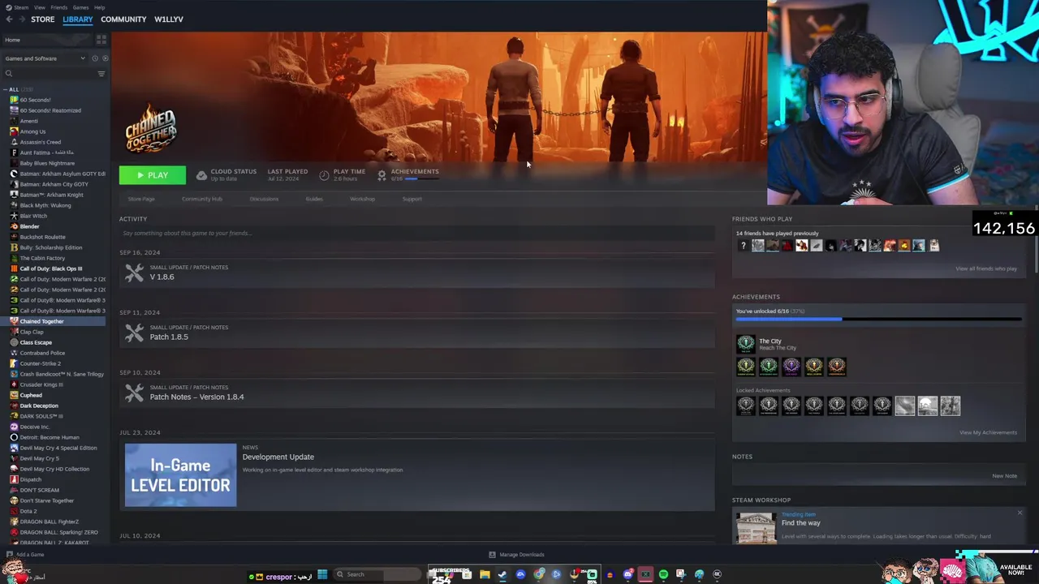Open Windows Start menu

coord(322,574)
